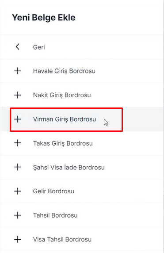The height and width of the screenshot is (253, 164).
Task: Click the plus icon next to Takas Giriş Bordrosu
Action: 18,143
